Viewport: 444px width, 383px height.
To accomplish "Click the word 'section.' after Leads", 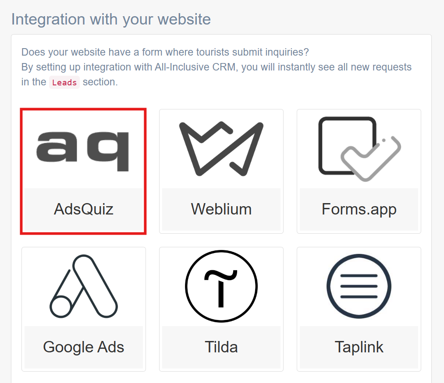I will click(x=100, y=82).
